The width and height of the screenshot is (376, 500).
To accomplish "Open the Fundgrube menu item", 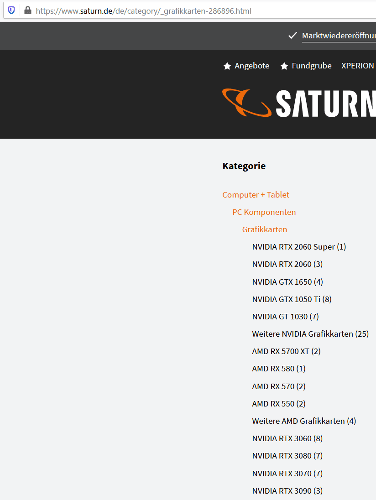I will 312,66.
